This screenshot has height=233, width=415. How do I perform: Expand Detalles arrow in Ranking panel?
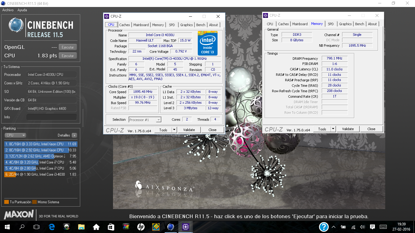[x=74, y=135]
